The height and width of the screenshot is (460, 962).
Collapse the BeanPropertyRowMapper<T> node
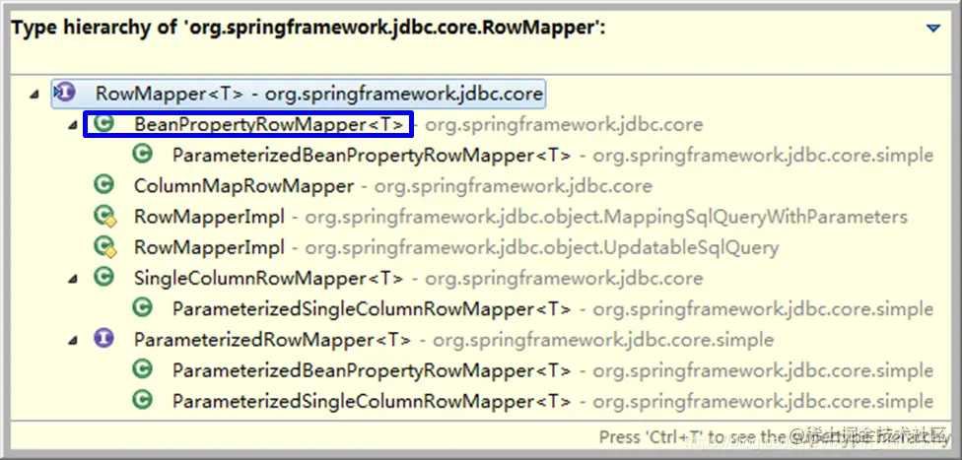pyautogui.click(x=73, y=125)
